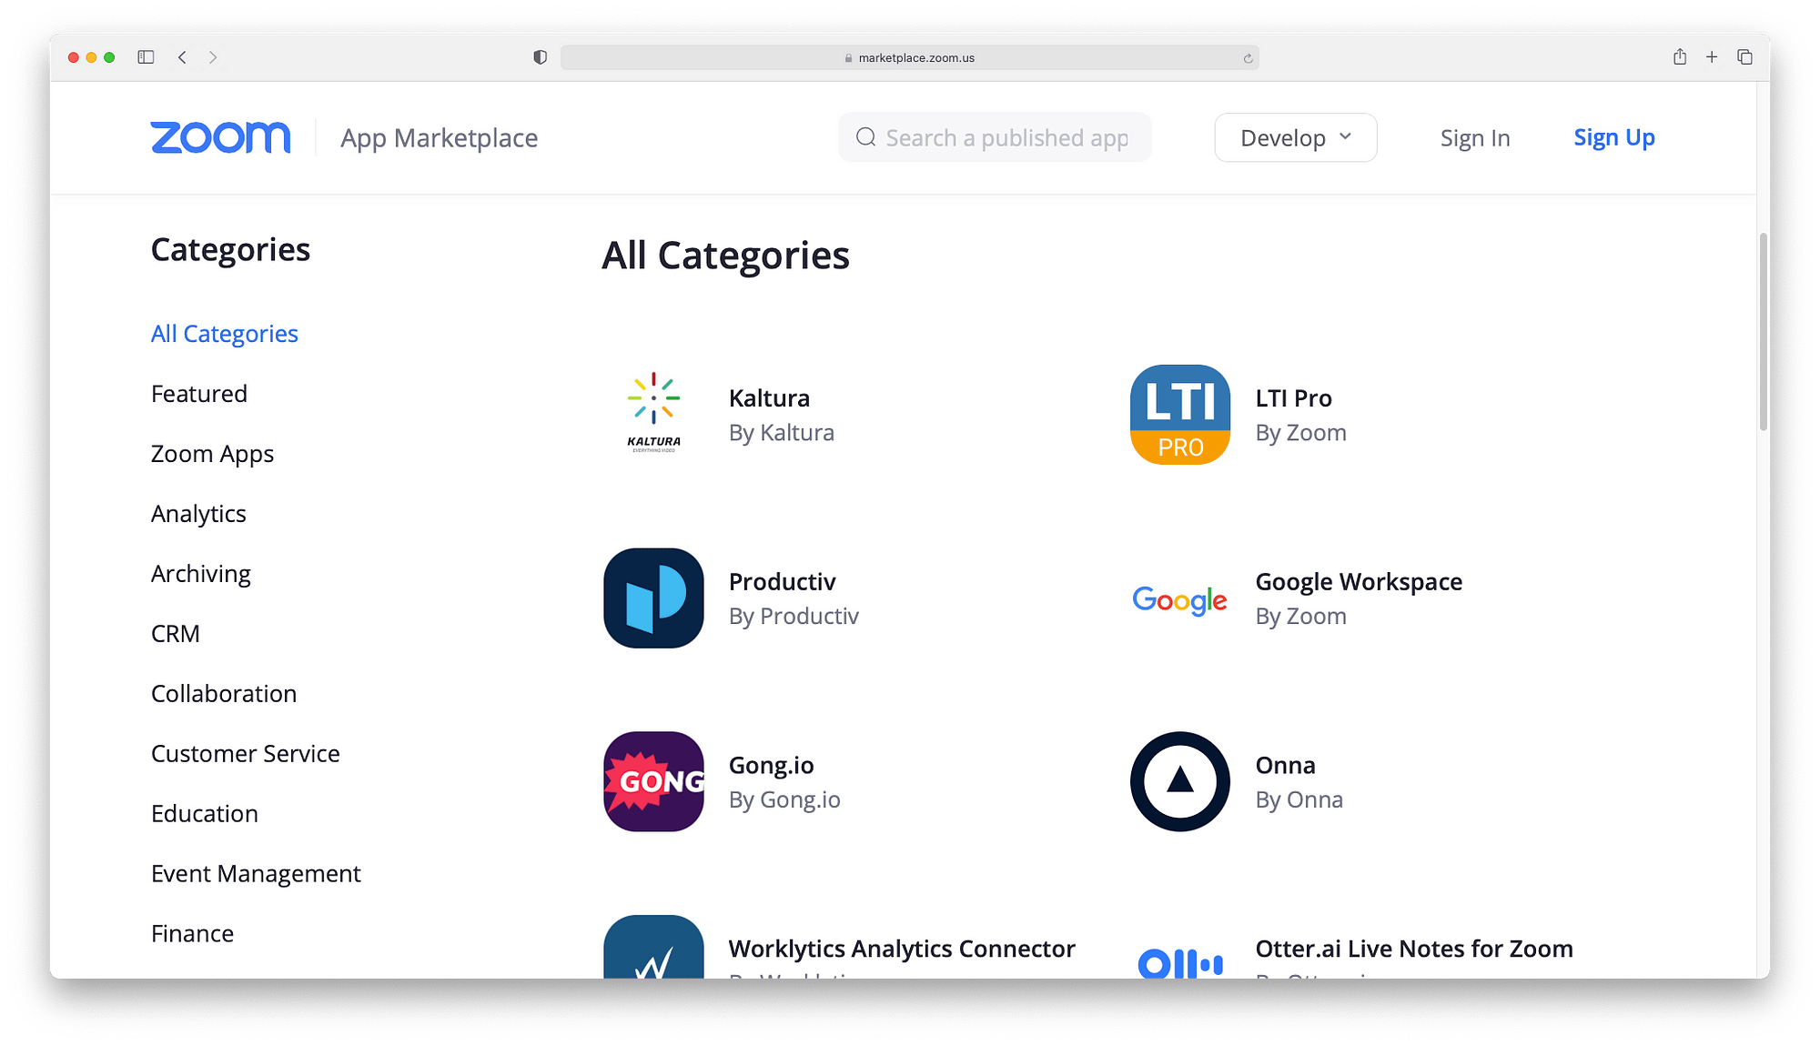Viewport: 1820px width, 1045px height.
Task: Click the Onna app icon
Action: click(1180, 781)
